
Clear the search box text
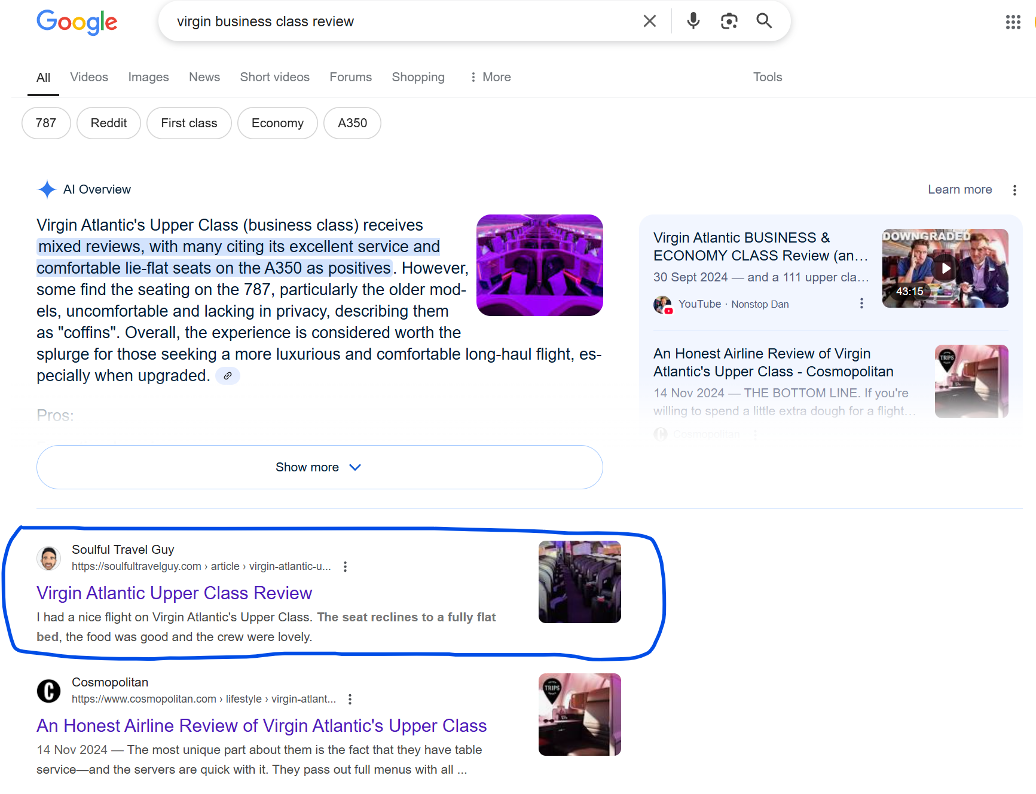click(x=649, y=22)
